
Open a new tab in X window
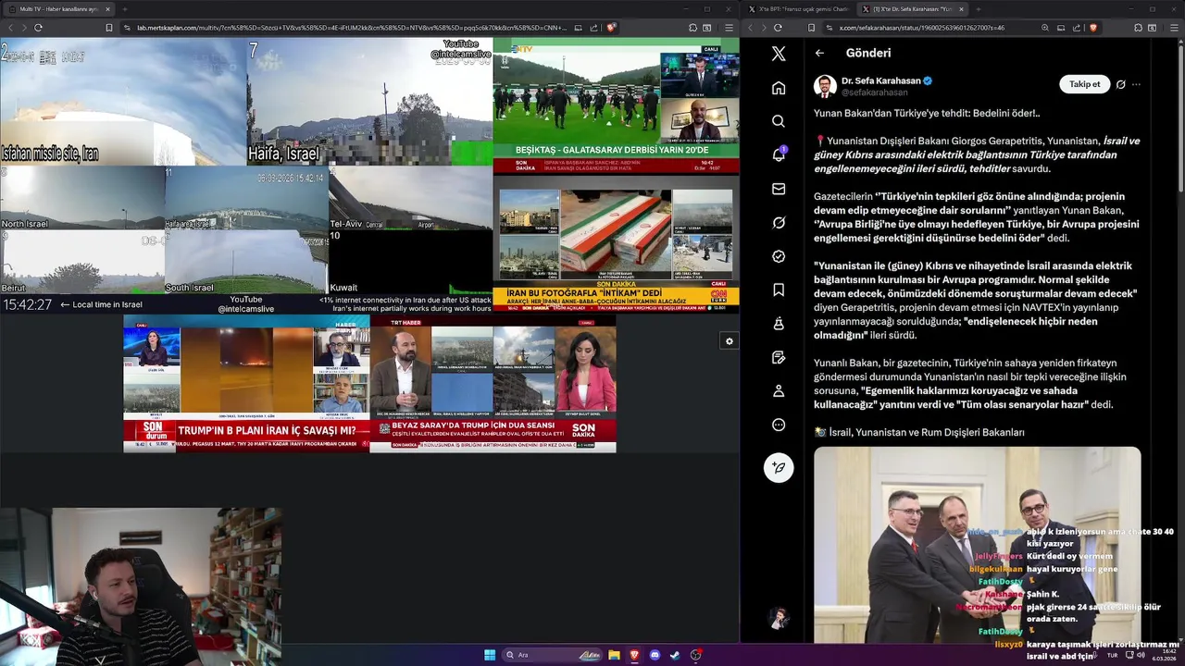click(x=979, y=8)
